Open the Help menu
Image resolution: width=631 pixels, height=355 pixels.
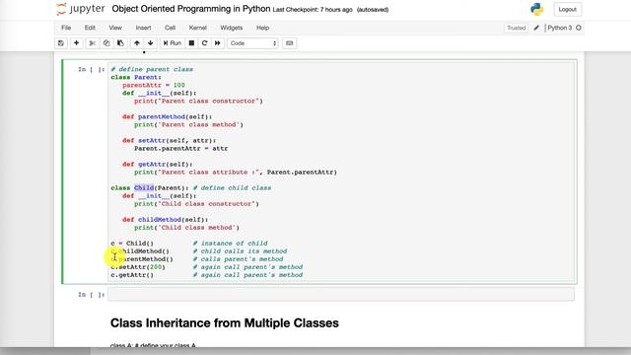(262, 28)
